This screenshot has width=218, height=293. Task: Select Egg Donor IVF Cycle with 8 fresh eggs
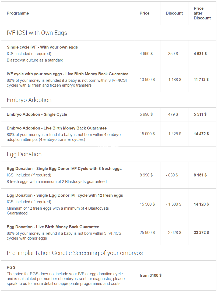64,169
